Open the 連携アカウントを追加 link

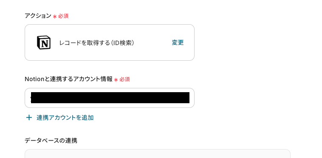[x=65, y=118]
